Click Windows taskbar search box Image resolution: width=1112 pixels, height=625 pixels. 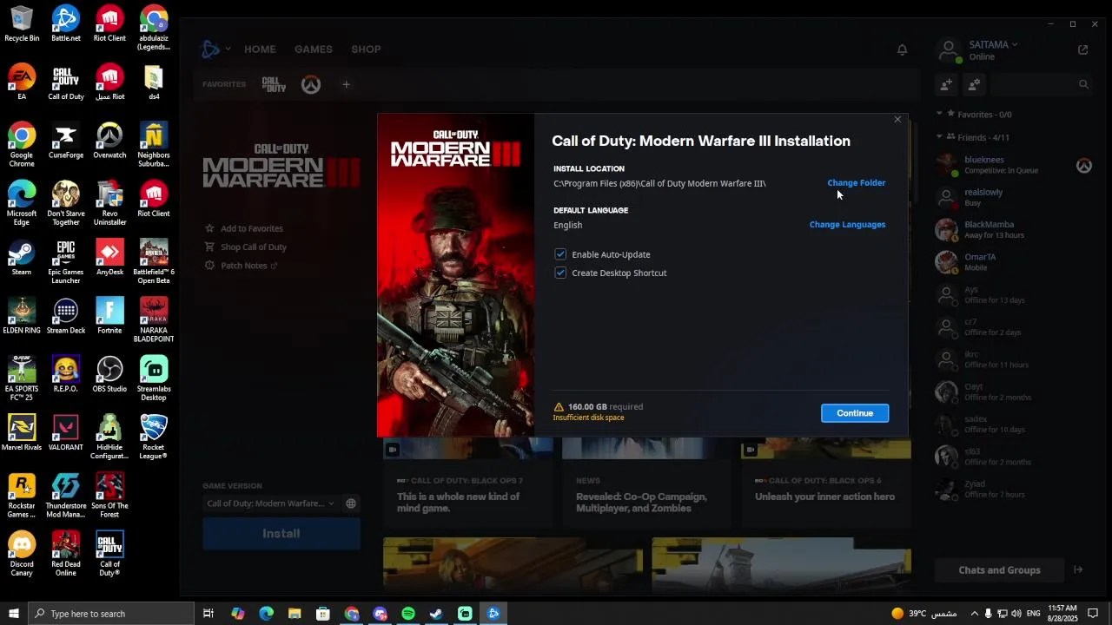point(110,614)
